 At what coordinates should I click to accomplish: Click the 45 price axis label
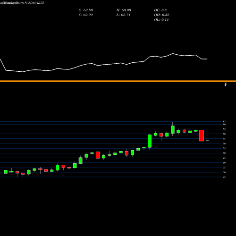click(224, 158)
